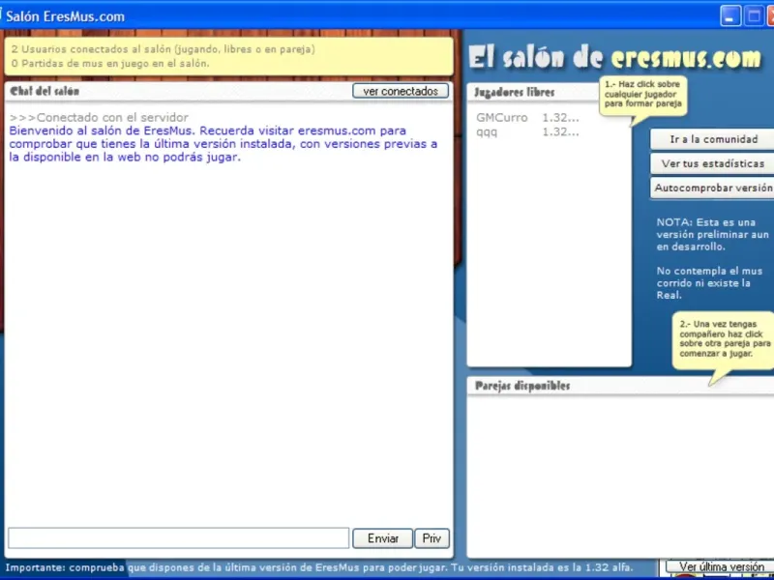Click the Priv private message button
This screenshot has height=580, width=774.
(x=432, y=538)
